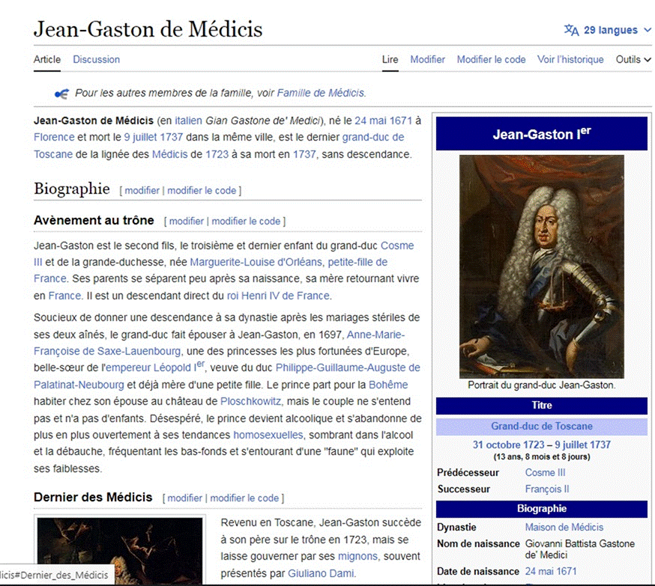Screen dimensions: 655x586
Task: Click modifier le code beside Dernier des Médicis
Action: click(244, 498)
